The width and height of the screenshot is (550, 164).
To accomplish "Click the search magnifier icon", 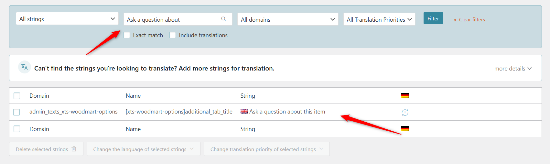I will tap(223, 19).
